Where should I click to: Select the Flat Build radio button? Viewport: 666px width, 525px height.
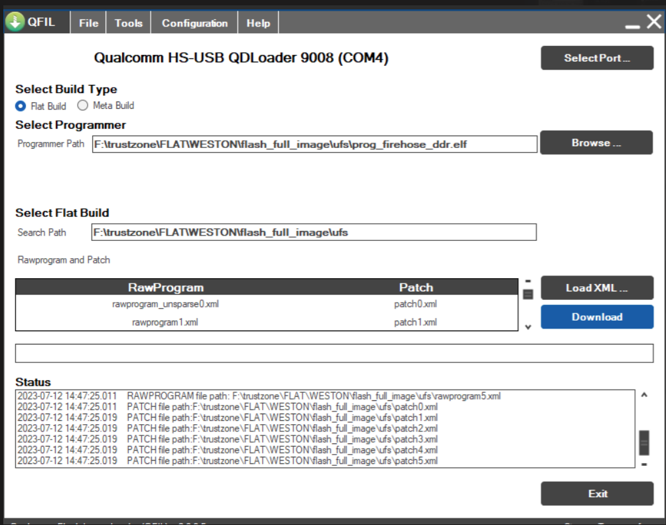[21, 106]
